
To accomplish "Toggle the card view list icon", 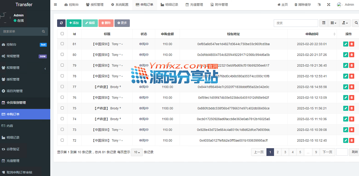I will click(x=324, y=23).
